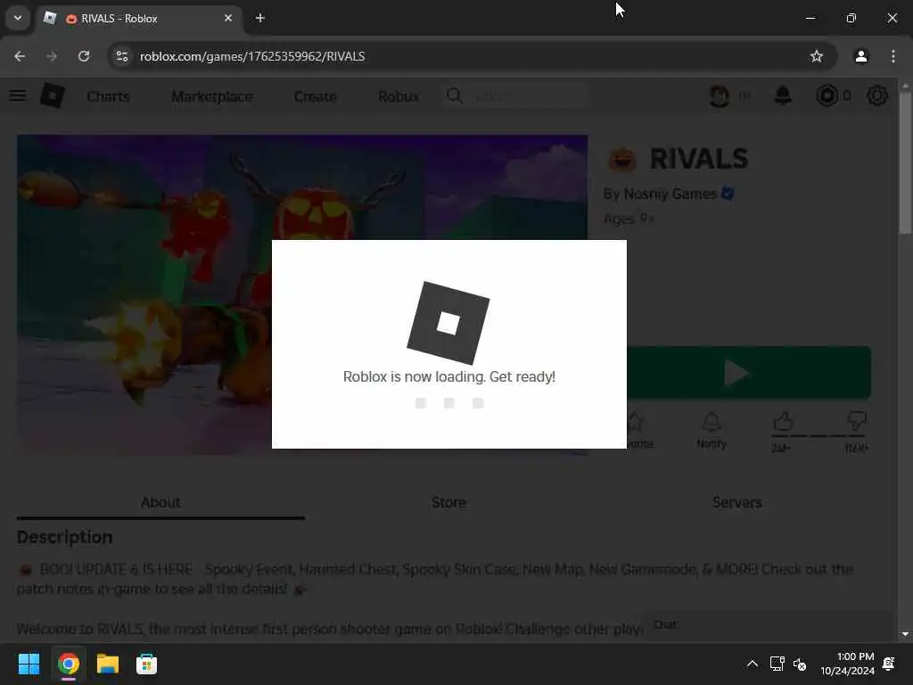The height and width of the screenshot is (685, 913).
Task: Click the site information icon in address bar
Action: 122,56
